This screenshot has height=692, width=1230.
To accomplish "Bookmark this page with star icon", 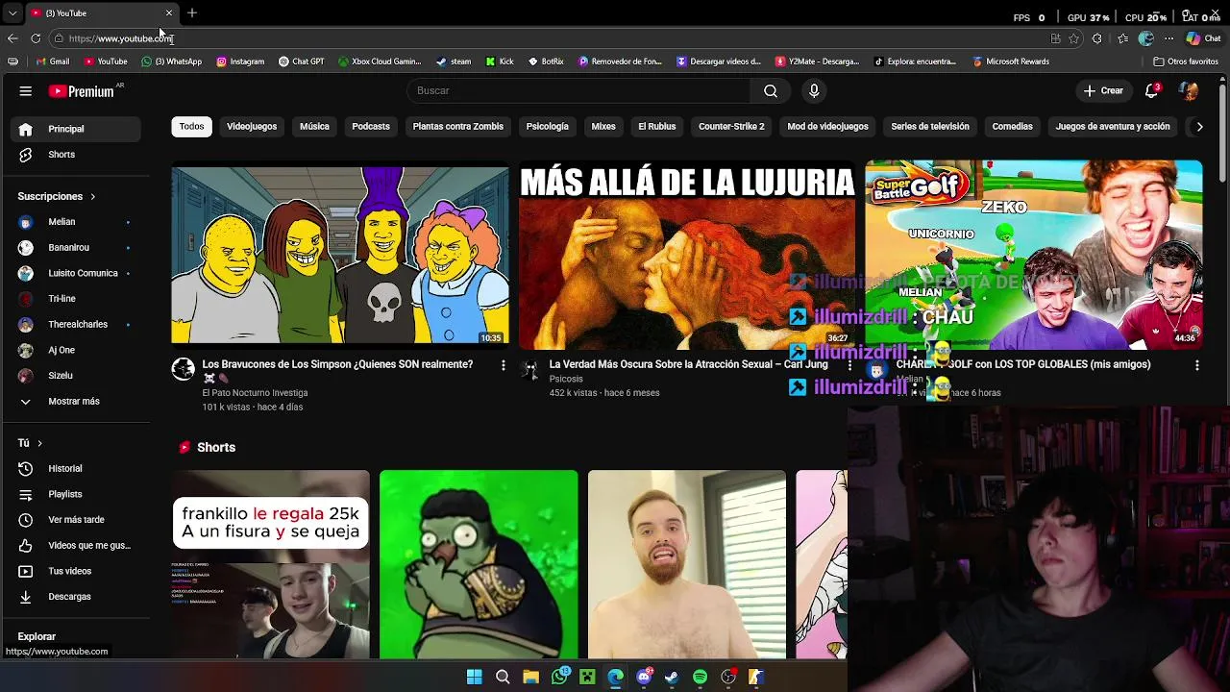I will click(1073, 38).
